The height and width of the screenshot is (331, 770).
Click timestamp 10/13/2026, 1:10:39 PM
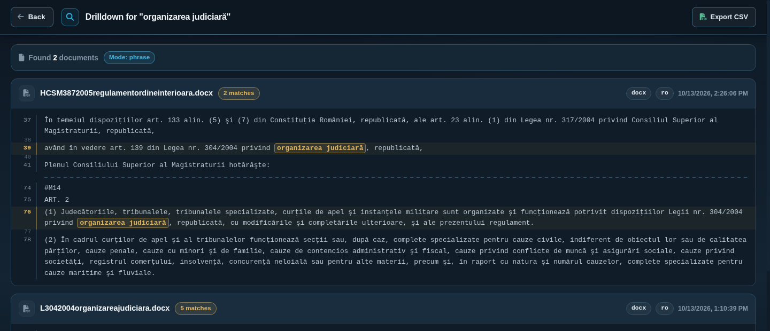pos(713,309)
